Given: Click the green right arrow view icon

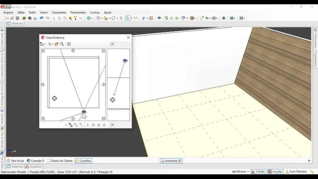Looking at the screenshot, I should click(x=177, y=18).
